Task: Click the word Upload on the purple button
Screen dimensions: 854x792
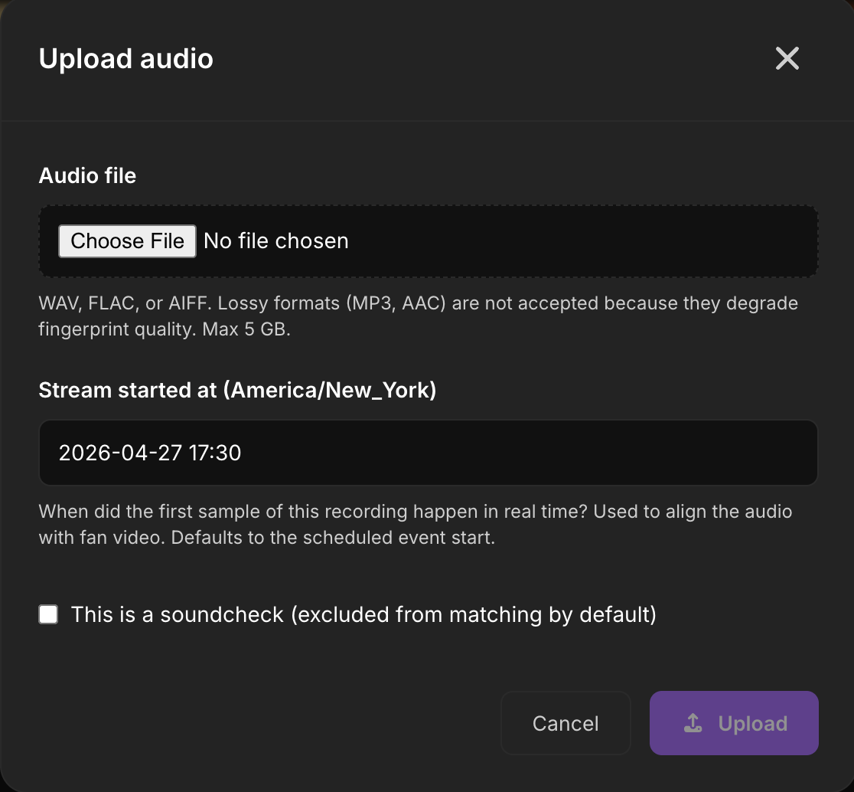Action: (x=753, y=722)
